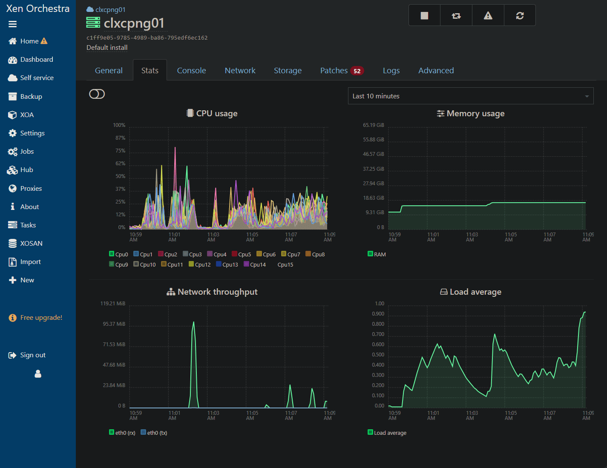Open XOSAN in the sidebar
This screenshot has height=468, width=607.
pos(31,243)
